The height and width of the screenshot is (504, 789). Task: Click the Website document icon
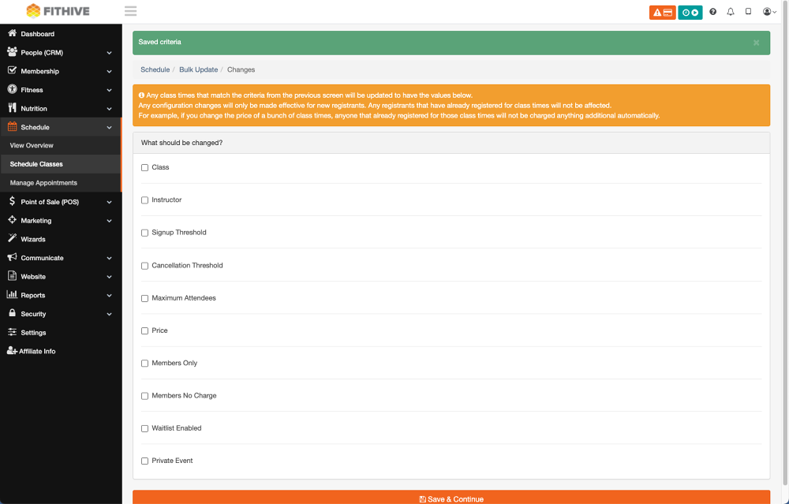(12, 275)
